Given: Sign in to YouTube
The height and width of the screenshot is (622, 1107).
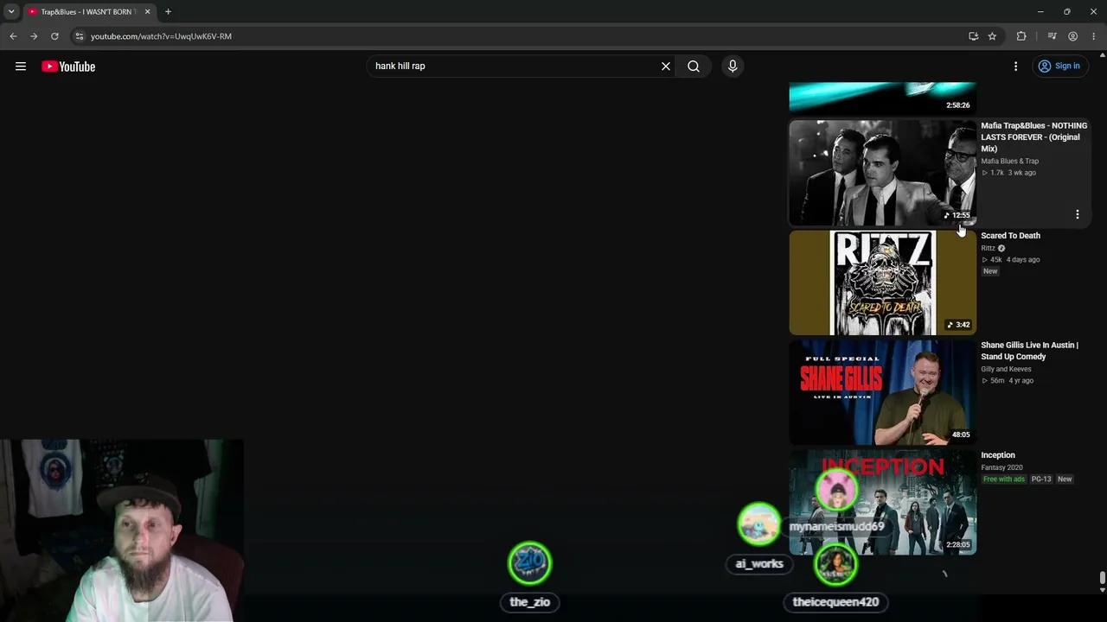Looking at the screenshot, I should (x=1059, y=67).
